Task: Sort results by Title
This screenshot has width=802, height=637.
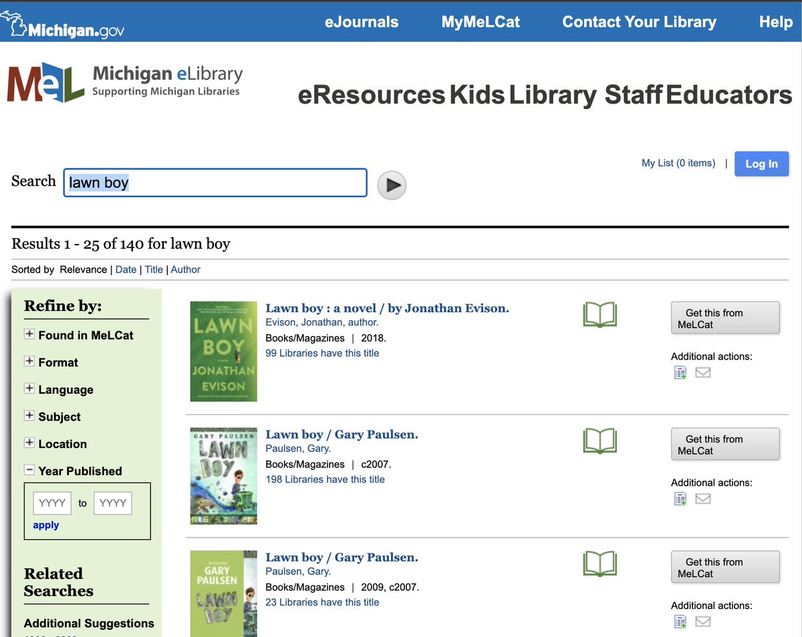Action: point(154,269)
